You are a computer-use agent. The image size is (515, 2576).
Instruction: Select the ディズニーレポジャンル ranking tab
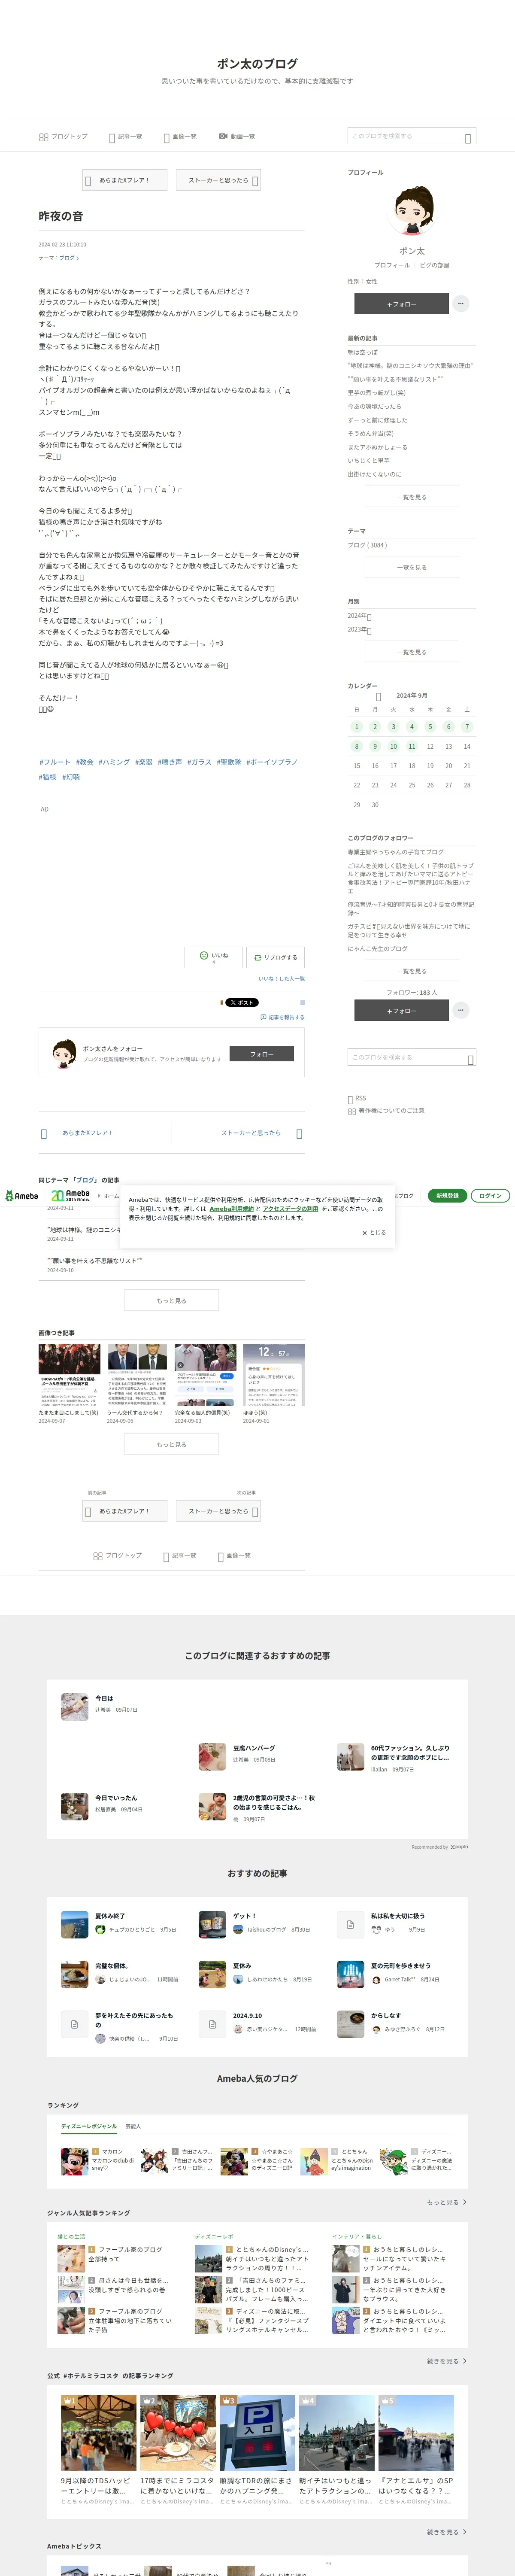[x=89, y=2127]
